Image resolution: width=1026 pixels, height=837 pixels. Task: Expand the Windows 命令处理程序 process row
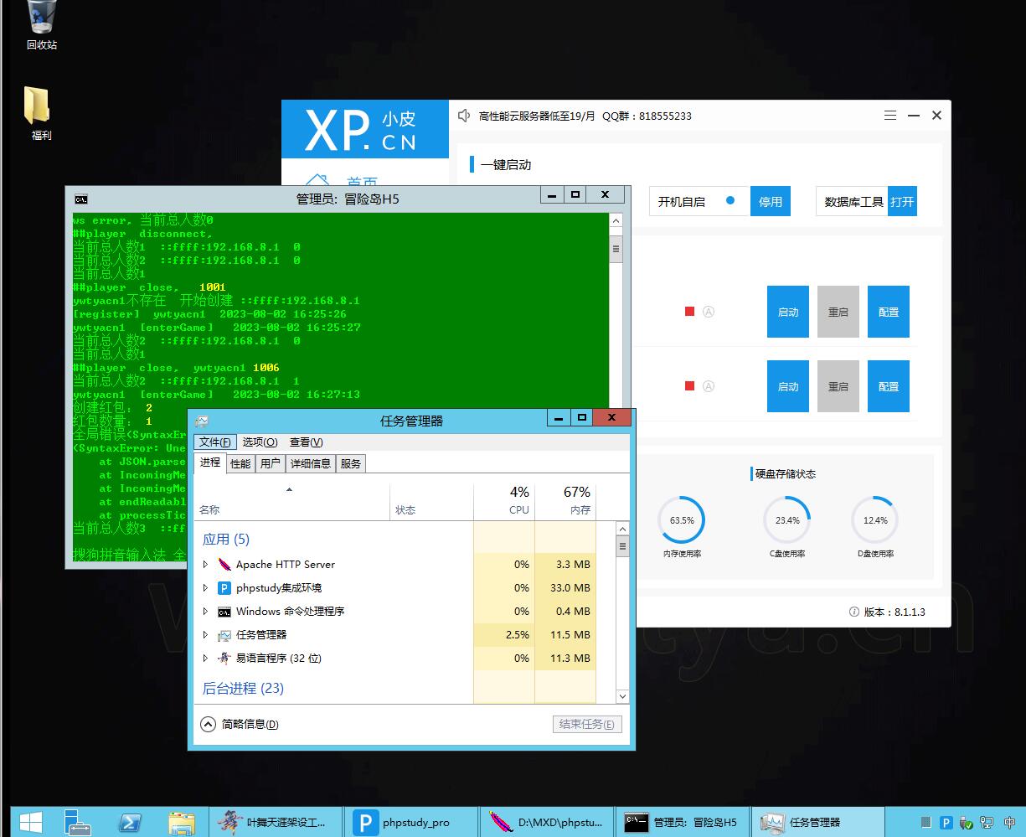205,612
